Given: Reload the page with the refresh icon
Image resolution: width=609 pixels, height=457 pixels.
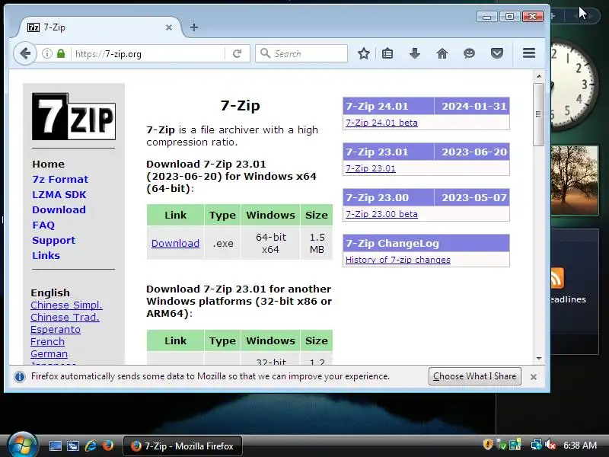Looking at the screenshot, I should pyautogui.click(x=237, y=53).
